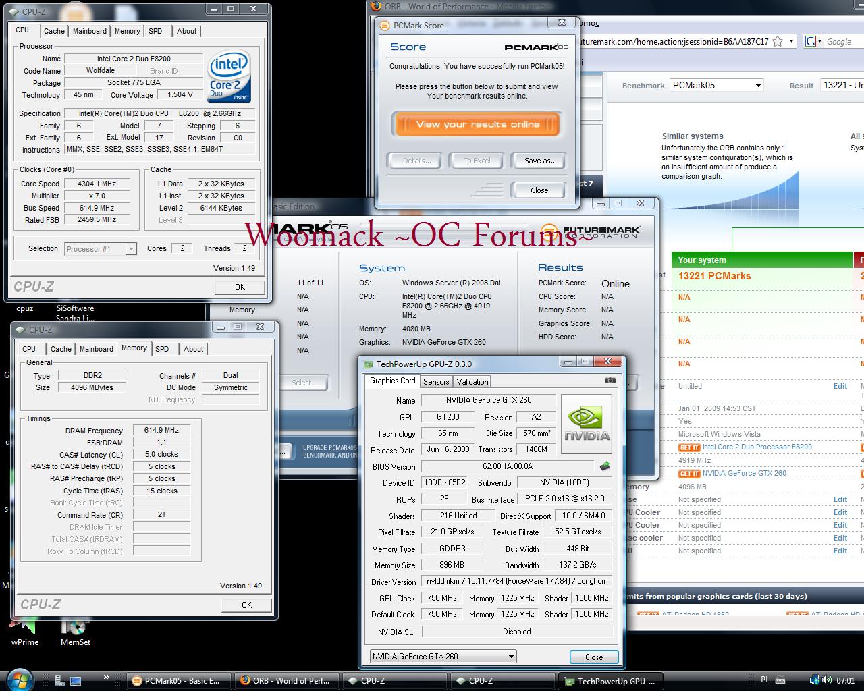This screenshot has height=691, width=864.
Task: Open About tab in top CPU-Z window
Action: point(187,31)
